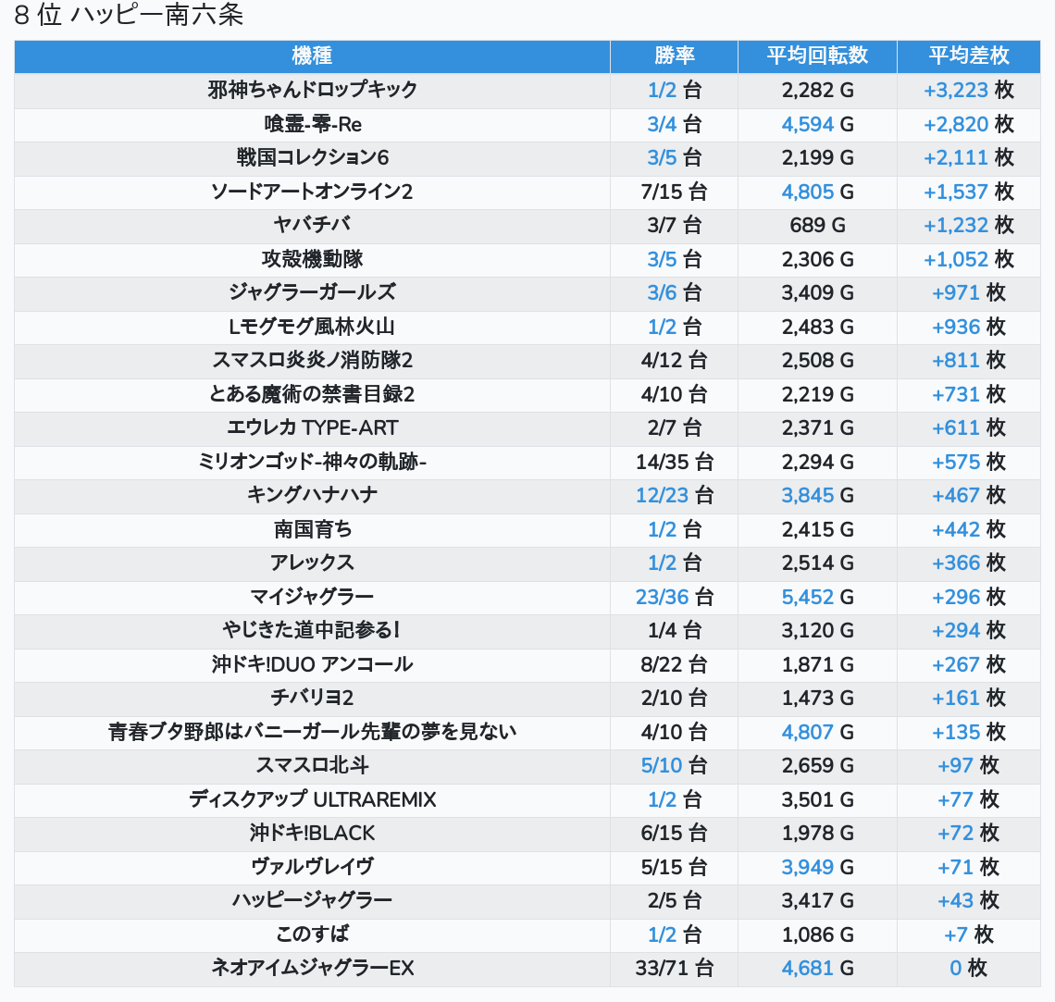Select the 邪神ちゃんドロップキック machine name
This screenshot has height=1002, width=1055.
pos(312,90)
